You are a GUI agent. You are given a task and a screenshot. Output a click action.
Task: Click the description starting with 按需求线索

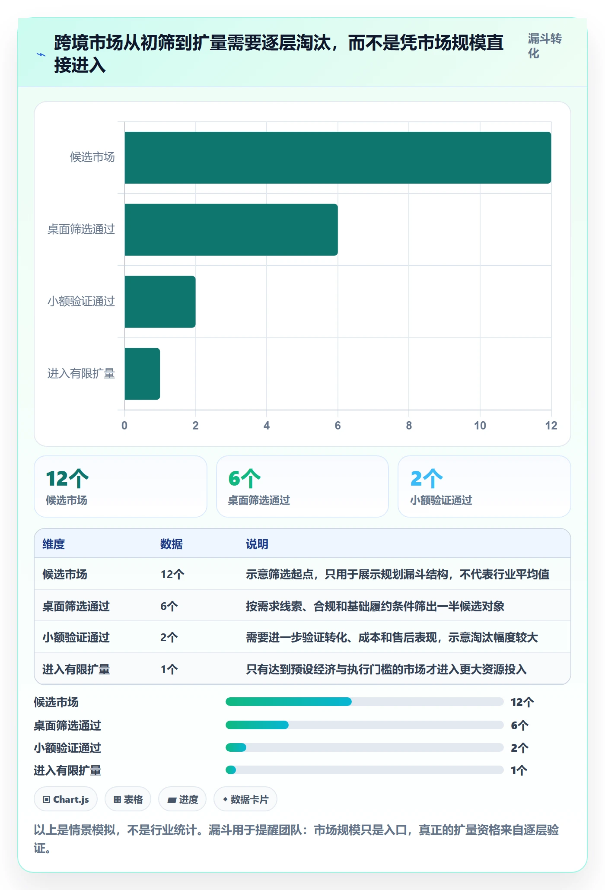pyautogui.click(x=375, y=606)
